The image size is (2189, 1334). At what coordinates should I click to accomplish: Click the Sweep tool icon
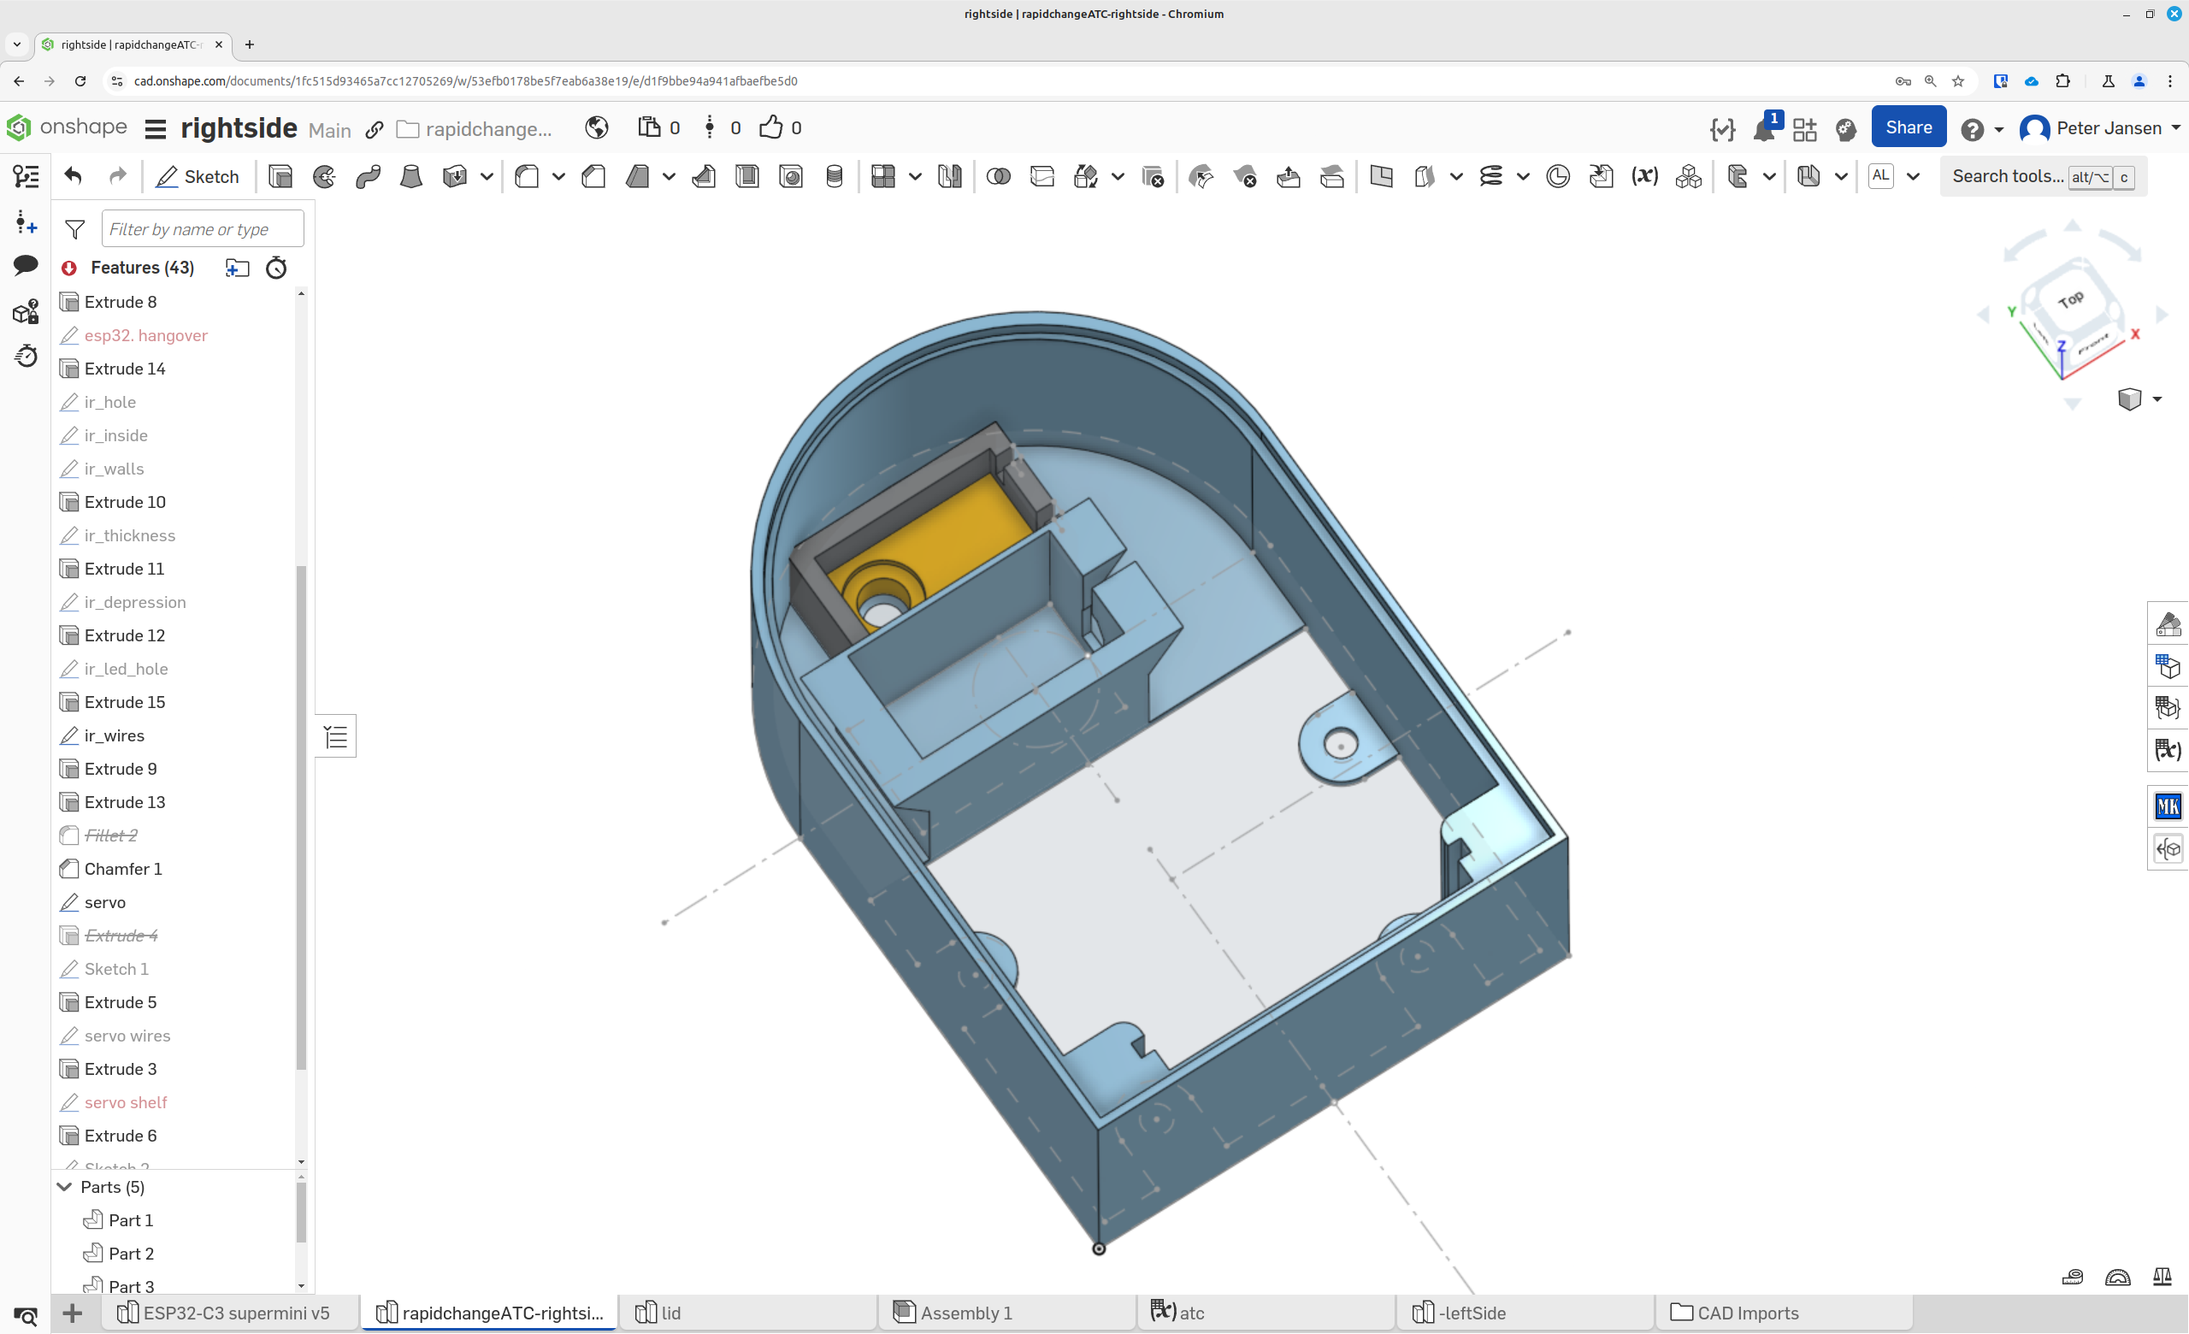coord(368,176)
